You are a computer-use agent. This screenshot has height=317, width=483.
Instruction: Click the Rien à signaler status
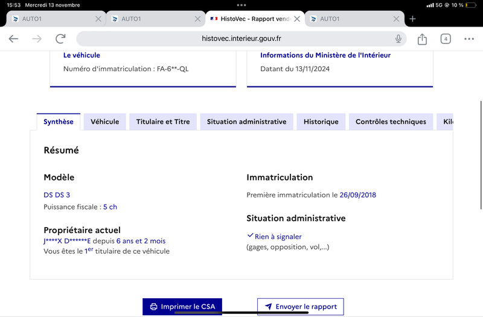pyautogui.click(x=275, y=237)
